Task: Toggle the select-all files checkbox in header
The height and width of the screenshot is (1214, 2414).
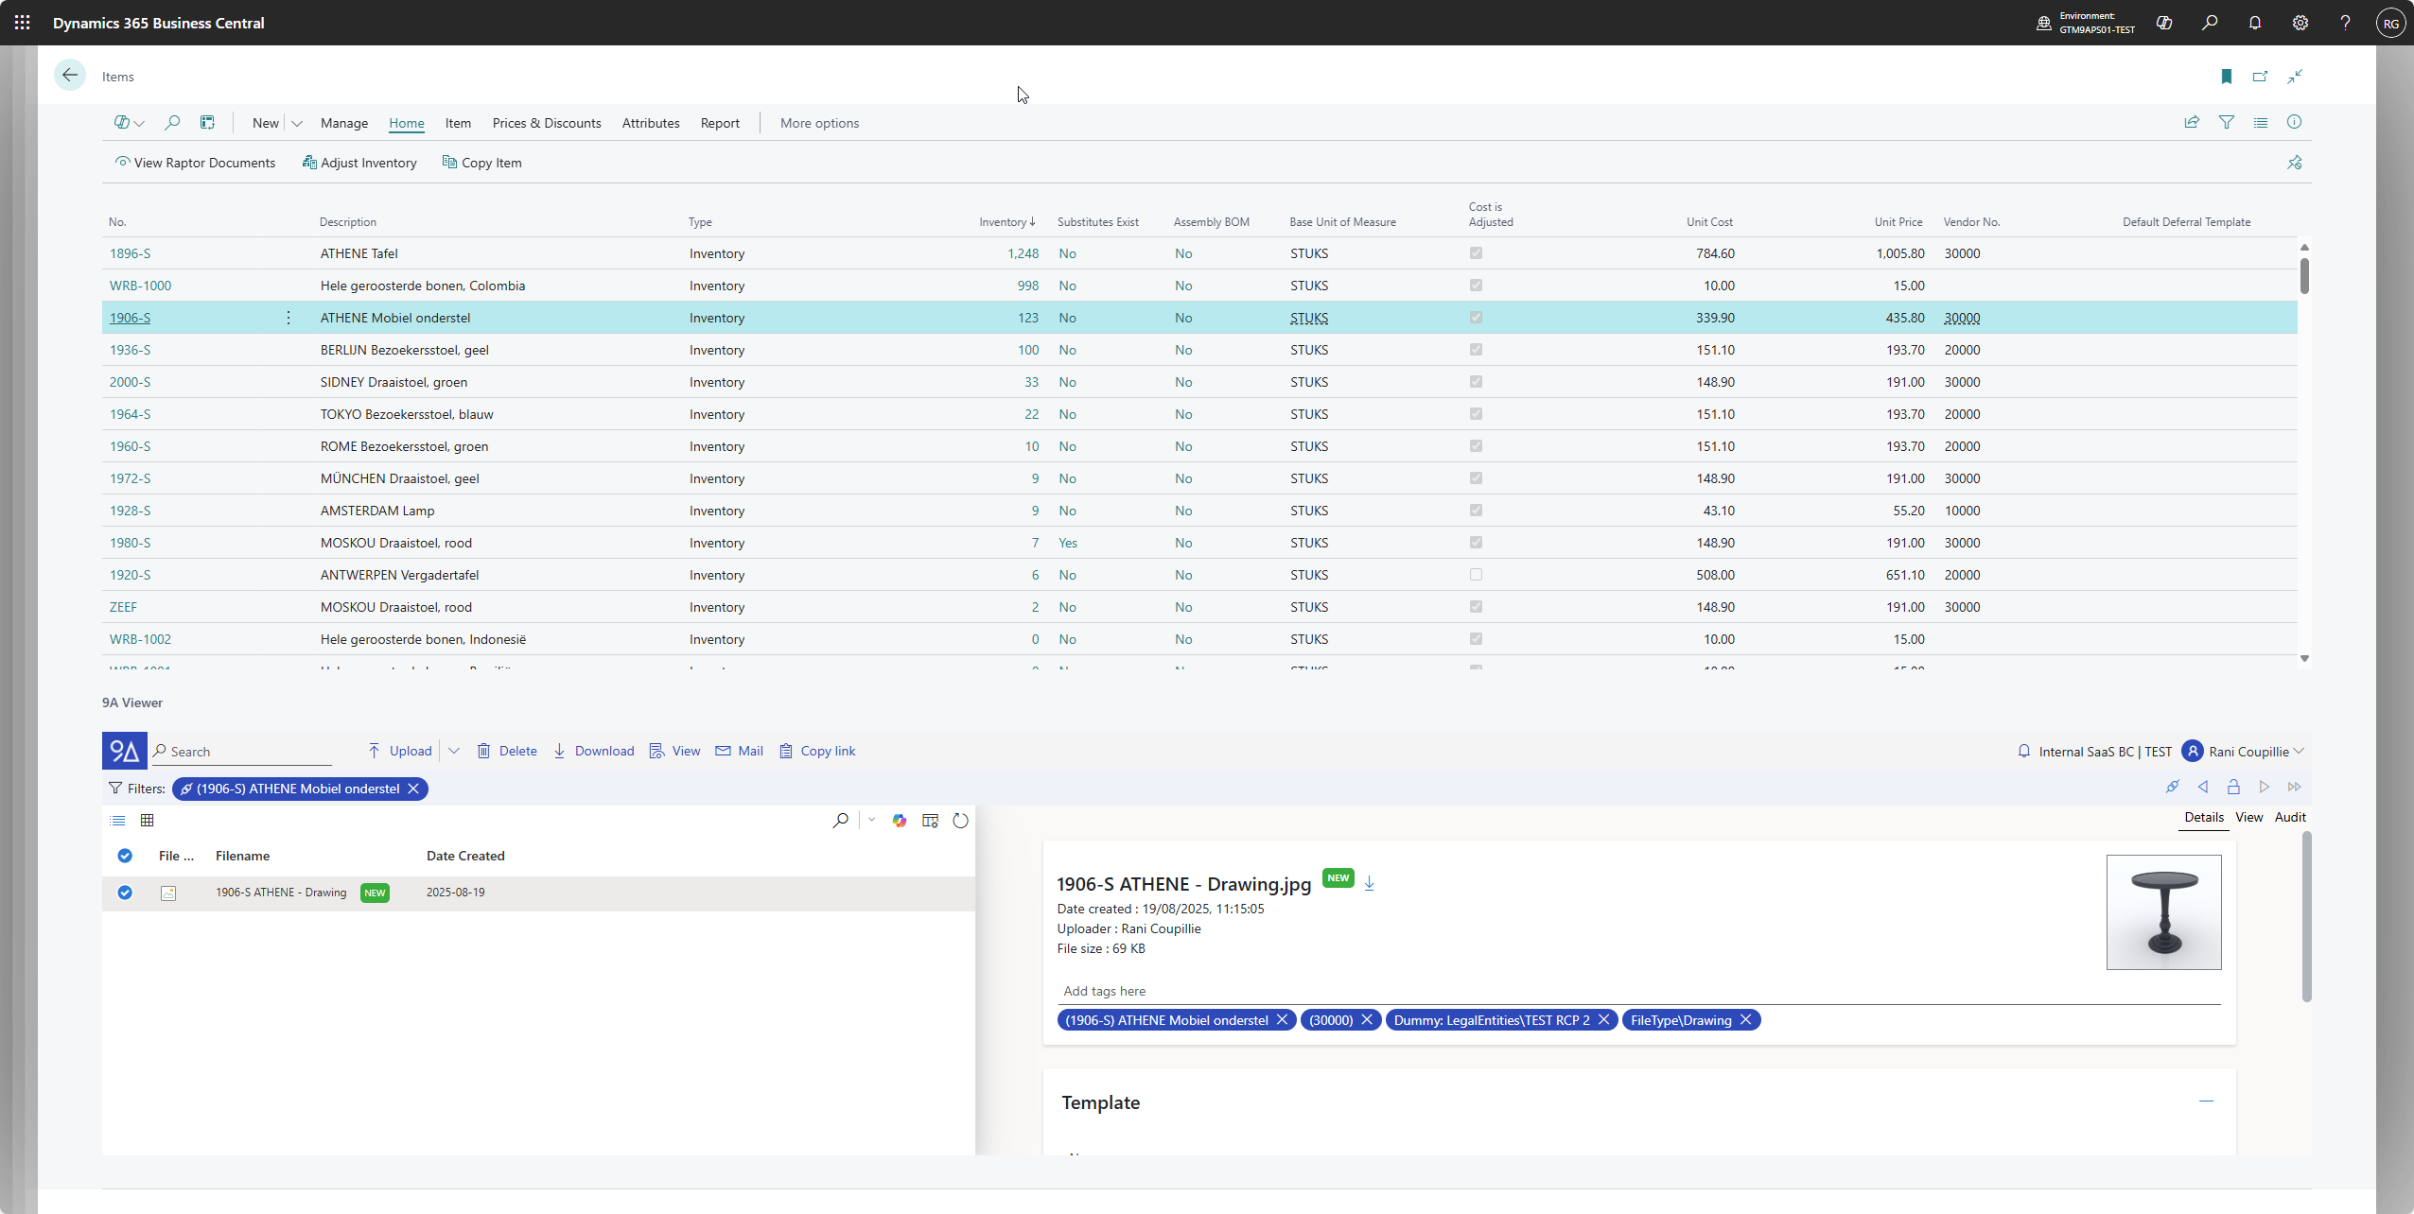Action: 125,856
